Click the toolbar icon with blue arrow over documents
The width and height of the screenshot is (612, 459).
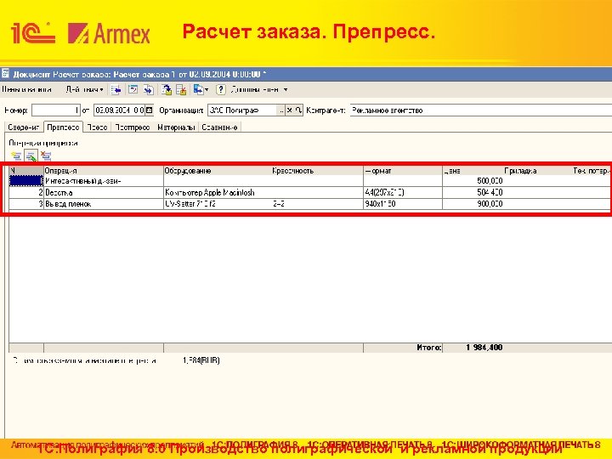click(149, 90)
